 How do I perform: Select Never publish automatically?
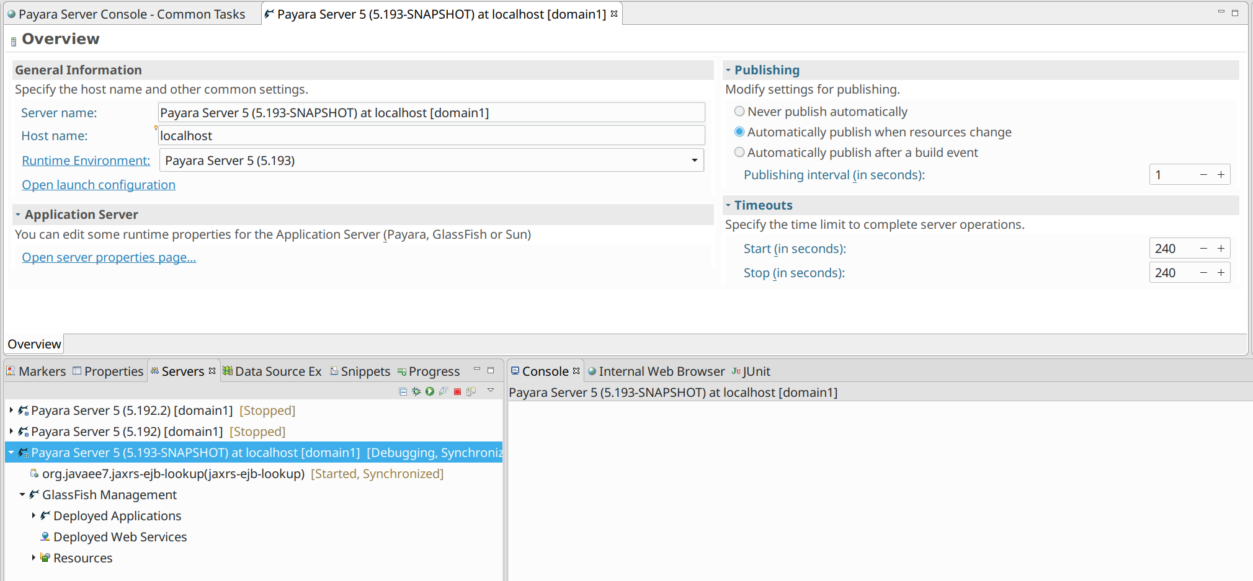pos(739,112)
